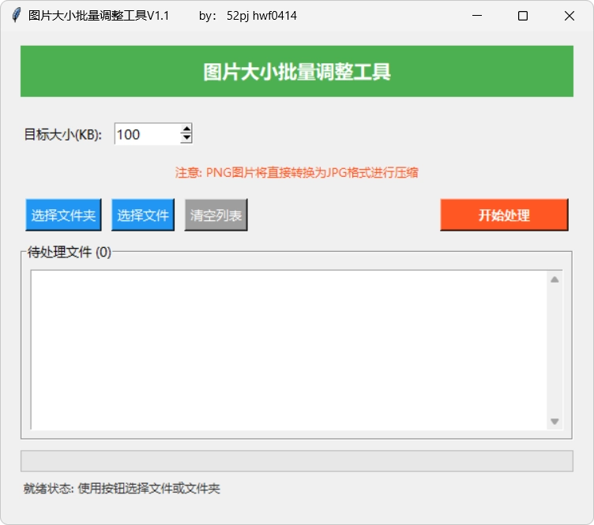Click the 目标大小(KB): label
Screen dimensions: 594x525
(63, 134)
